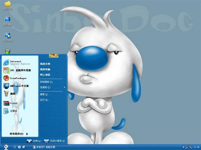
Task: Open the My Documents desktop folder icon
Action: [8, 4]
